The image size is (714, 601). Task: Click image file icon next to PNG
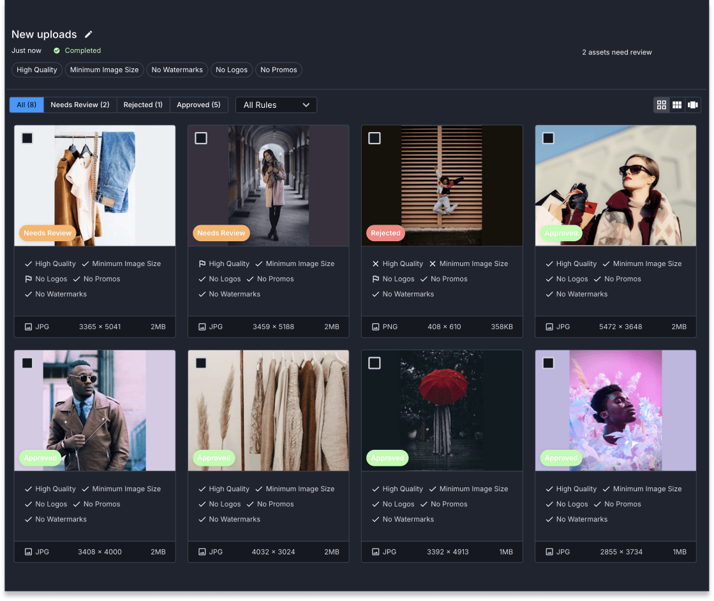[375, 327]
